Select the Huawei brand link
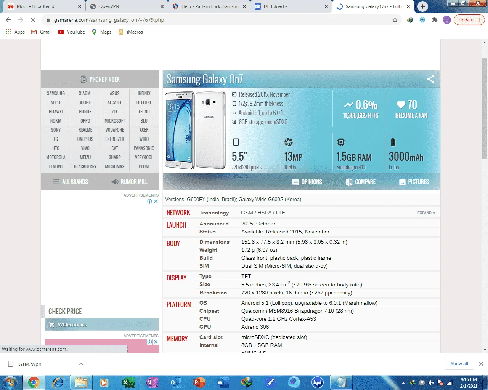This screenshot has height=390, width=488. pyautogui.click(x=56, y=112)
